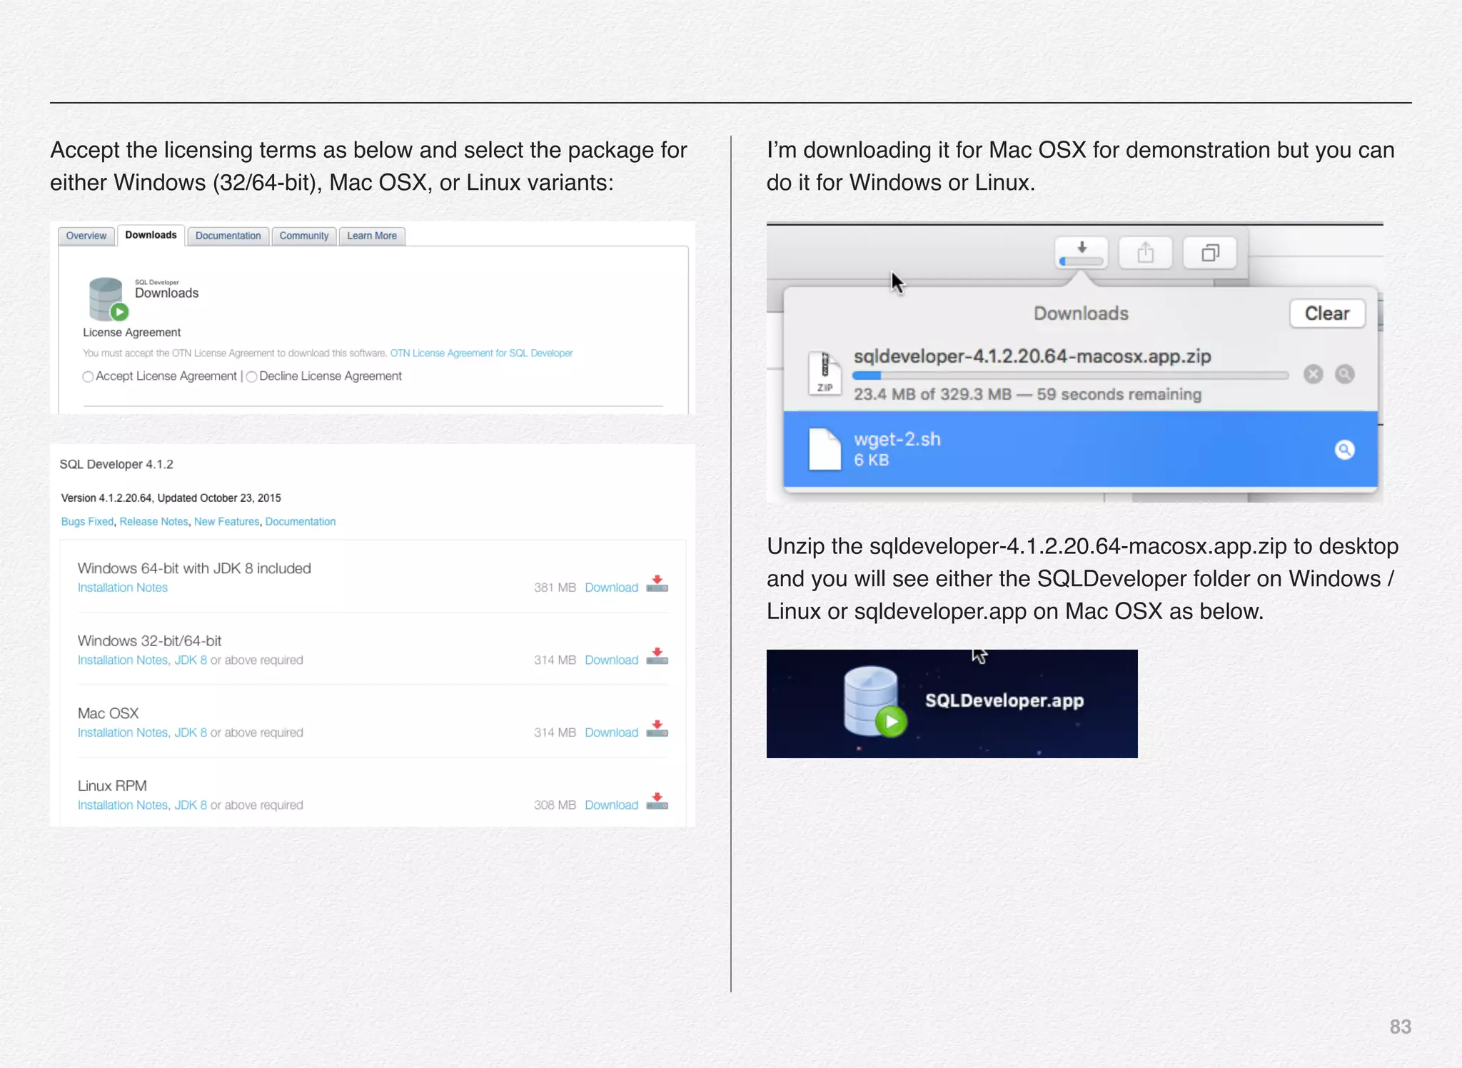Open JDK 8 link under Linux RPM
This screenshot has height=1068, width=1462.
191,805
